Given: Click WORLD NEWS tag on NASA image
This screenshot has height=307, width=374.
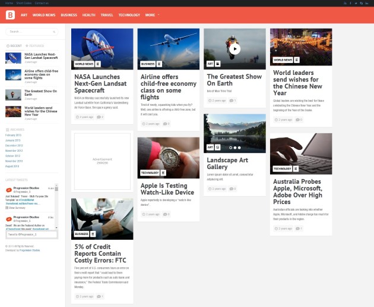Looking at the screenshot, I should [x=84, y=64].
